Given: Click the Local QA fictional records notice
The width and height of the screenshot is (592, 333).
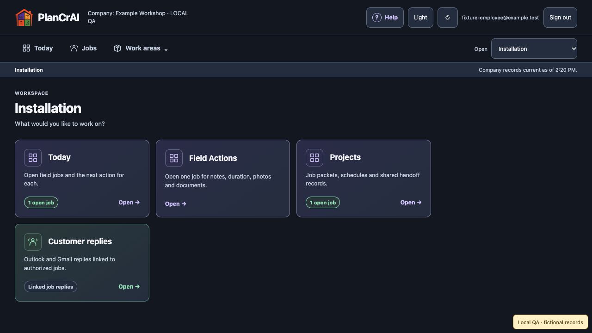Looking at the screenshot, I should click(550, 322).
